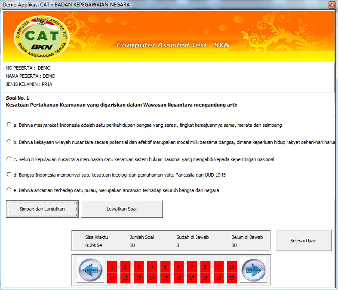
Task: Click JENIS KELAMIN : PRIA text
Action: (29, 84)
